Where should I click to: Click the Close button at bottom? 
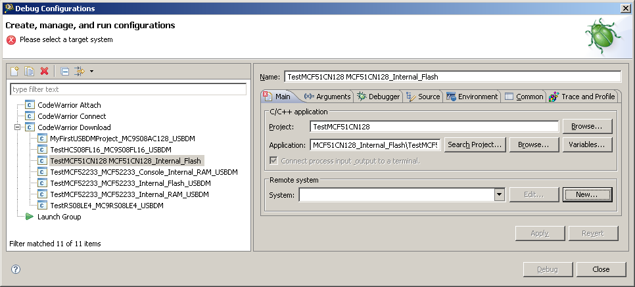[601, 269]
